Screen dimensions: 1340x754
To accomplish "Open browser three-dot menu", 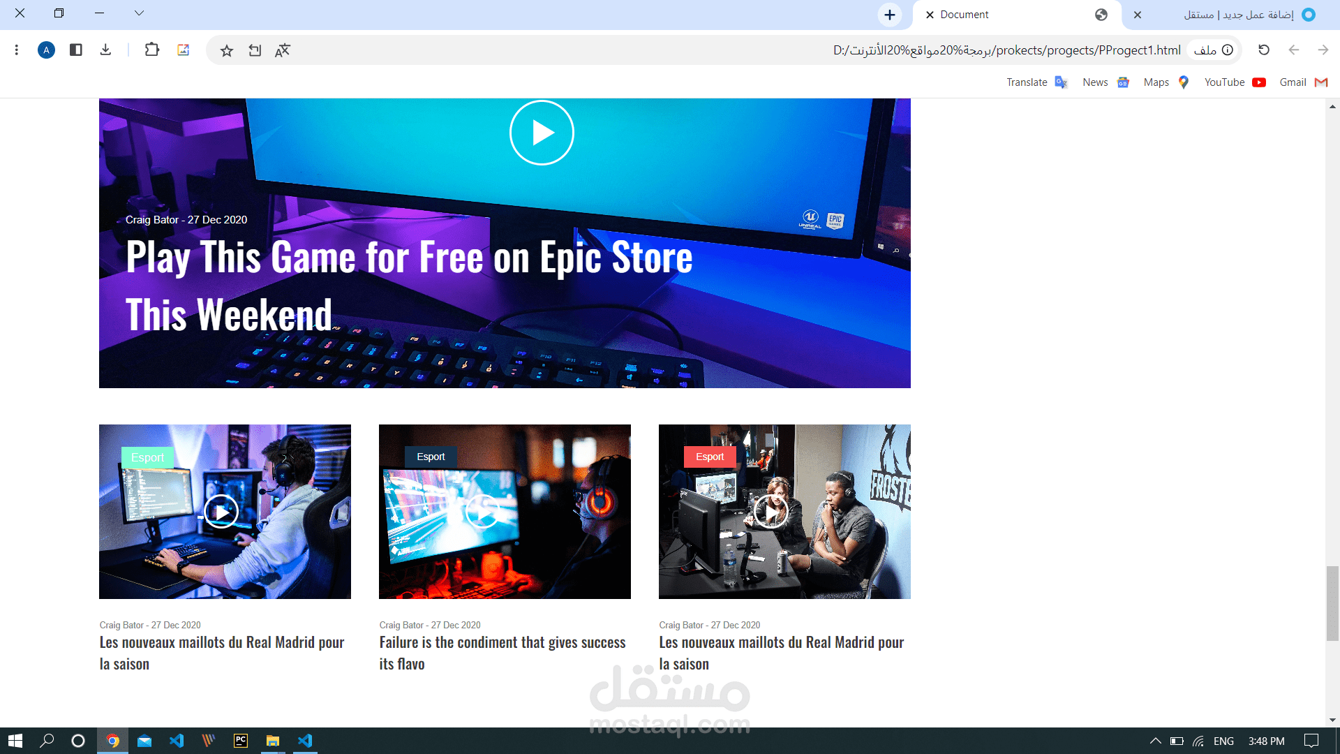I will (x=17, y=50).
